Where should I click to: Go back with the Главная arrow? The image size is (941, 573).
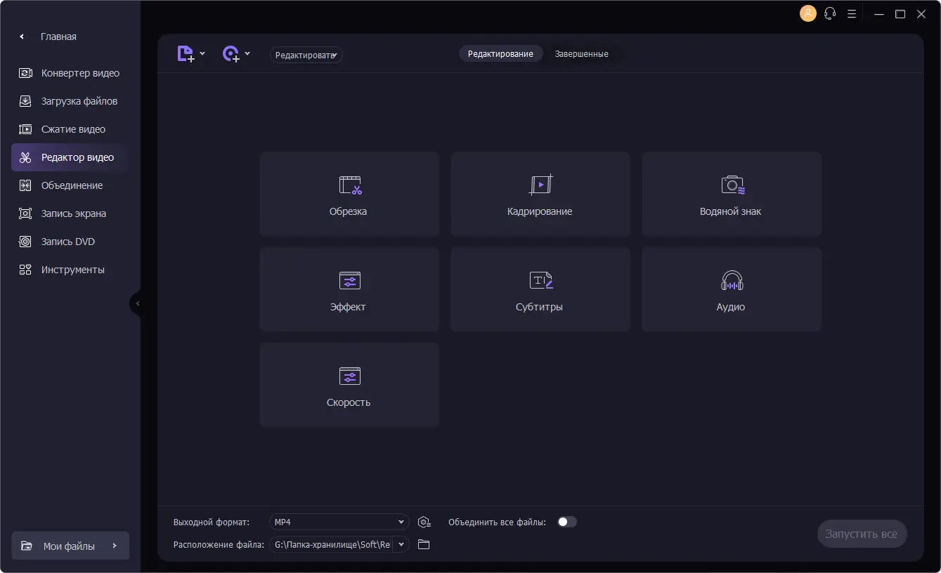[22, 37]
